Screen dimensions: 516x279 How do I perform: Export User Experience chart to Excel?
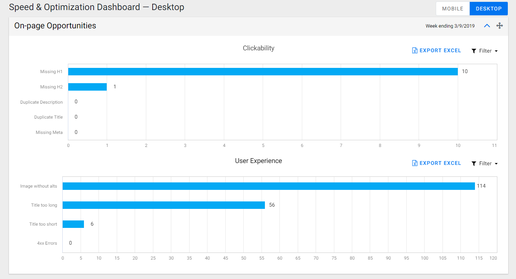point(437,163)
